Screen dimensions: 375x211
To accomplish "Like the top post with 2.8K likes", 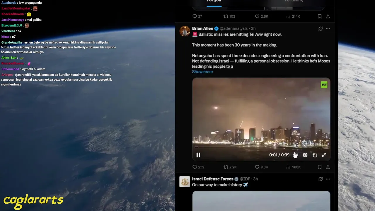I will [262, 16].
